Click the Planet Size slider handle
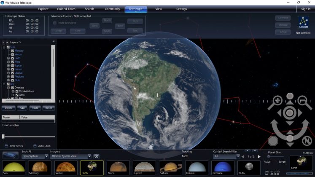The height and width of the screenshot is (177, 315). coord(269,156)
